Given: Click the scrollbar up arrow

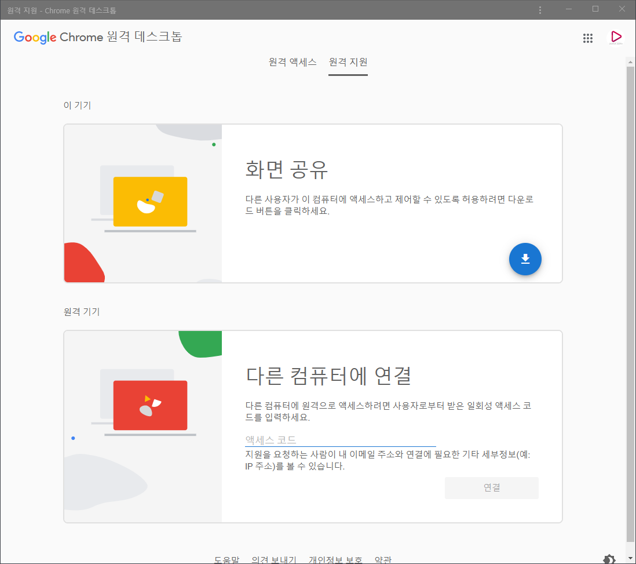Looking at the screenshot, I should (x=630, y=62).
